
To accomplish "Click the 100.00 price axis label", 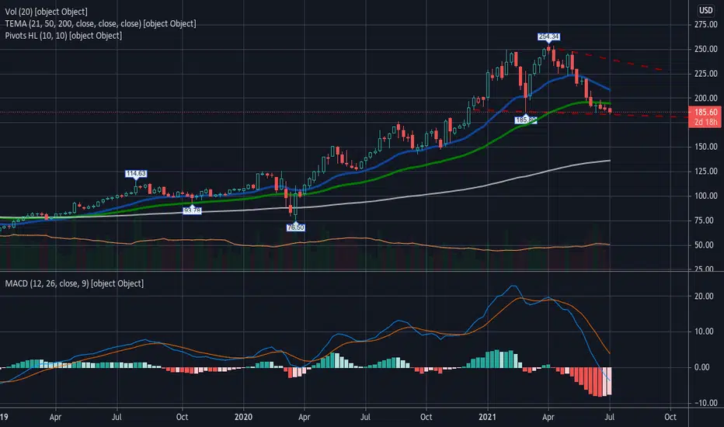I will [705, 196].
